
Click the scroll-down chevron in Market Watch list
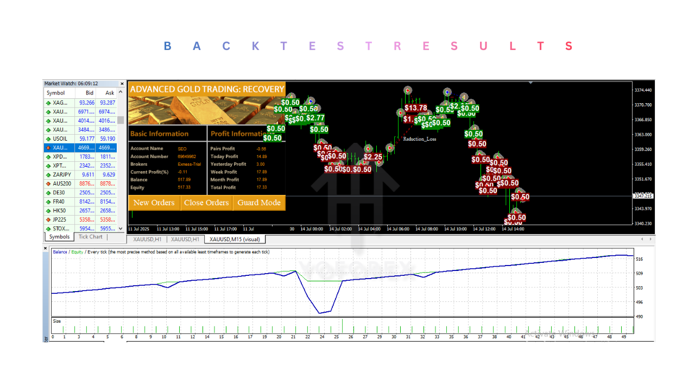point(119,228)
